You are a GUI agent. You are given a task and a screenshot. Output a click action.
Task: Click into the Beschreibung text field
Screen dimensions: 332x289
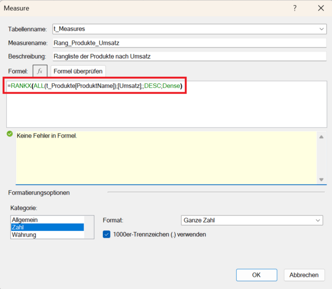188,56
